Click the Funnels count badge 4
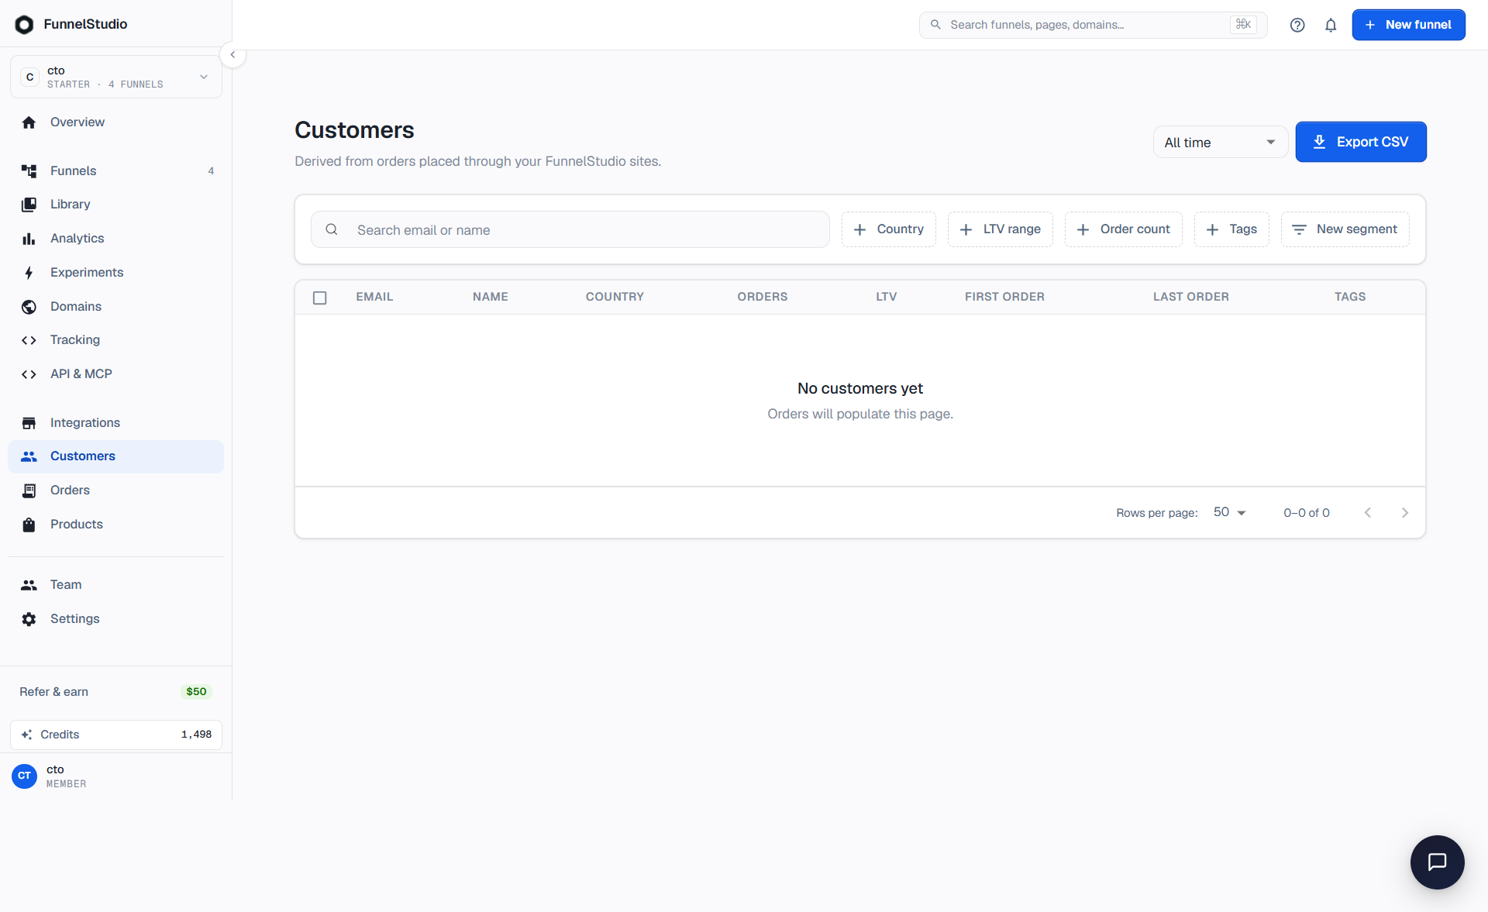This screenshot has width=1488, height=912. 211,171
